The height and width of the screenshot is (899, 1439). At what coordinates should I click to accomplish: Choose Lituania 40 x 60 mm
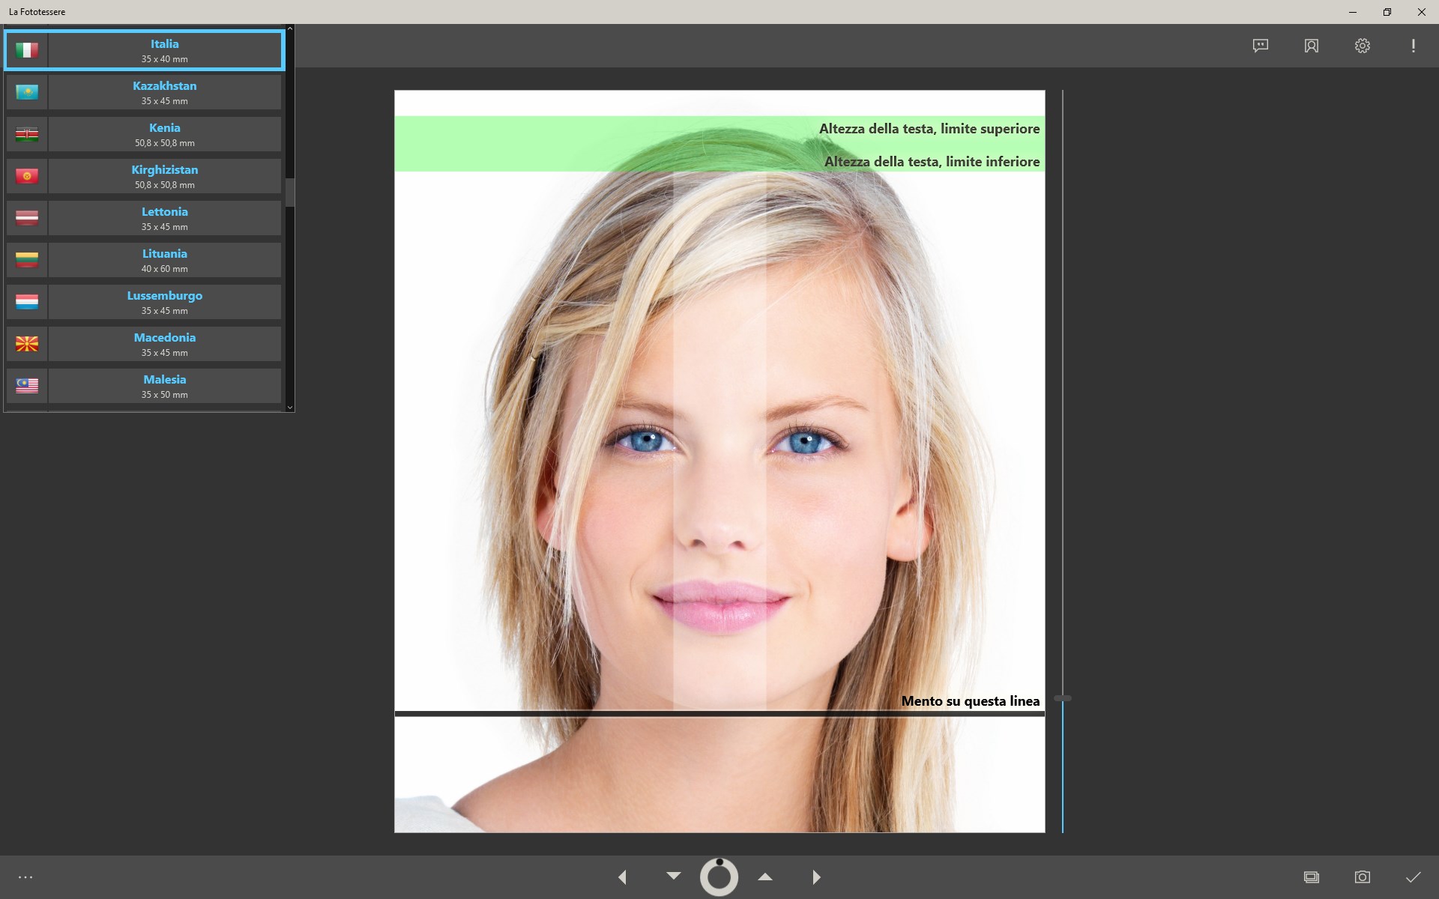[x=164, y=260]
